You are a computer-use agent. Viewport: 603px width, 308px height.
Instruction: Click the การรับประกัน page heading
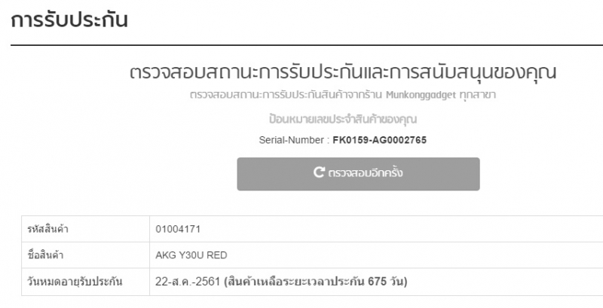pyautogui.click(x=69, y=20)
